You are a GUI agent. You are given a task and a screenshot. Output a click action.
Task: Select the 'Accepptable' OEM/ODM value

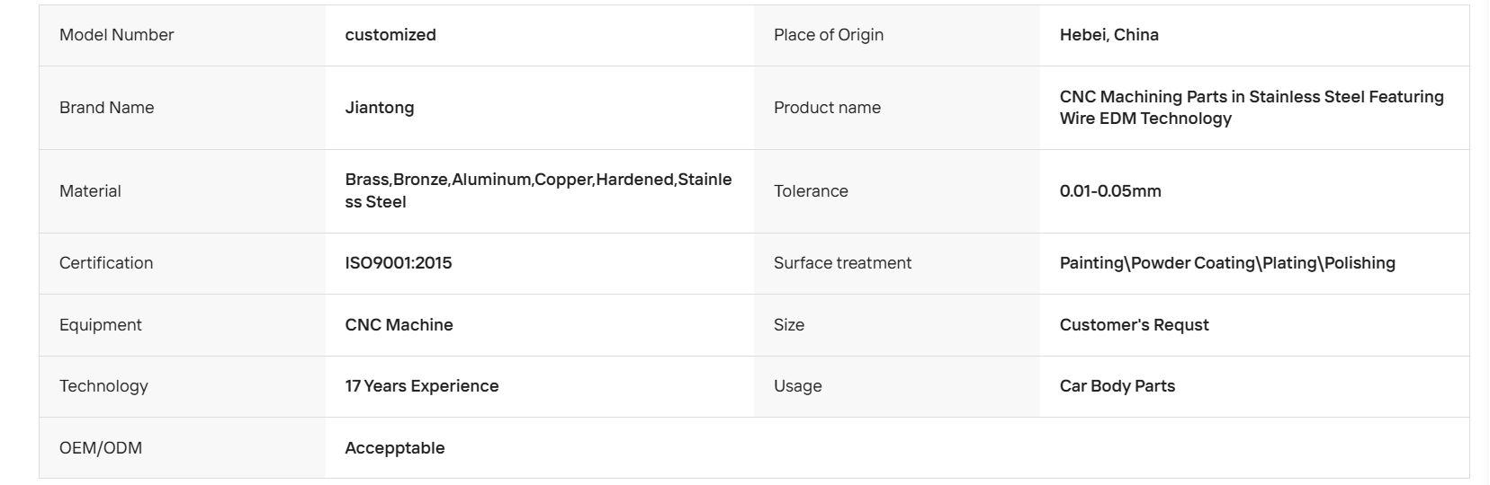[x=395, y=448]
